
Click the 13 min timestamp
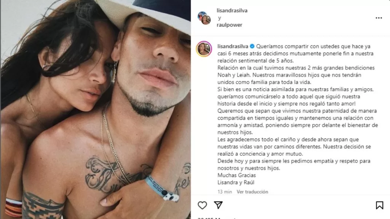point(225,192)
